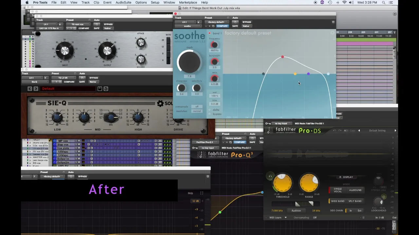Screen dimensions: 419x235
Task: Go to next Pro-DS preset arrow
Action: (395, 131)
